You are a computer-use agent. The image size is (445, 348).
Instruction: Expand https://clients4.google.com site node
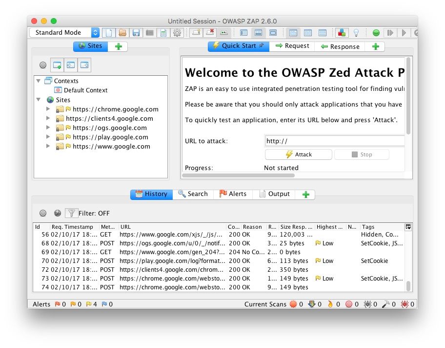[48, 118]
